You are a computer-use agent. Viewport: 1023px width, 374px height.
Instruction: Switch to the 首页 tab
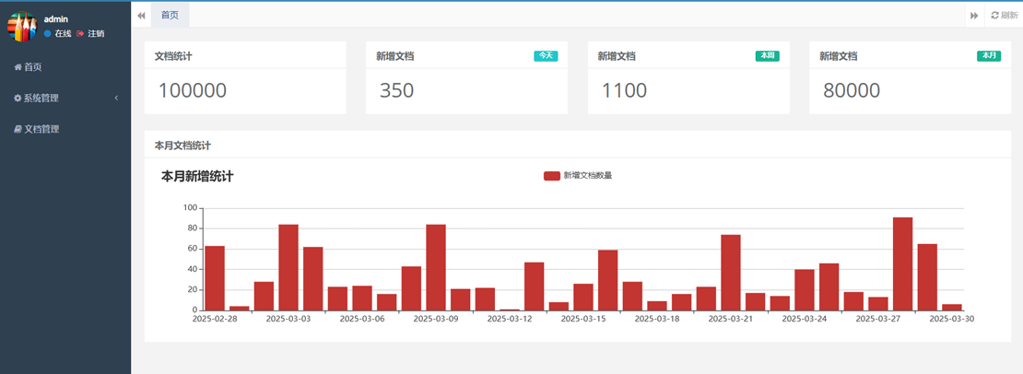click(170, 15)
